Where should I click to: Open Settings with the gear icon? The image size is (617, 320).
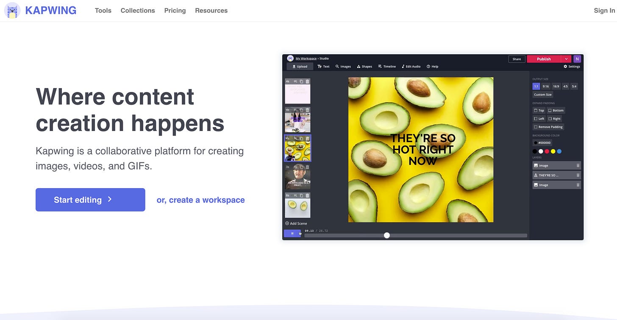572,67
